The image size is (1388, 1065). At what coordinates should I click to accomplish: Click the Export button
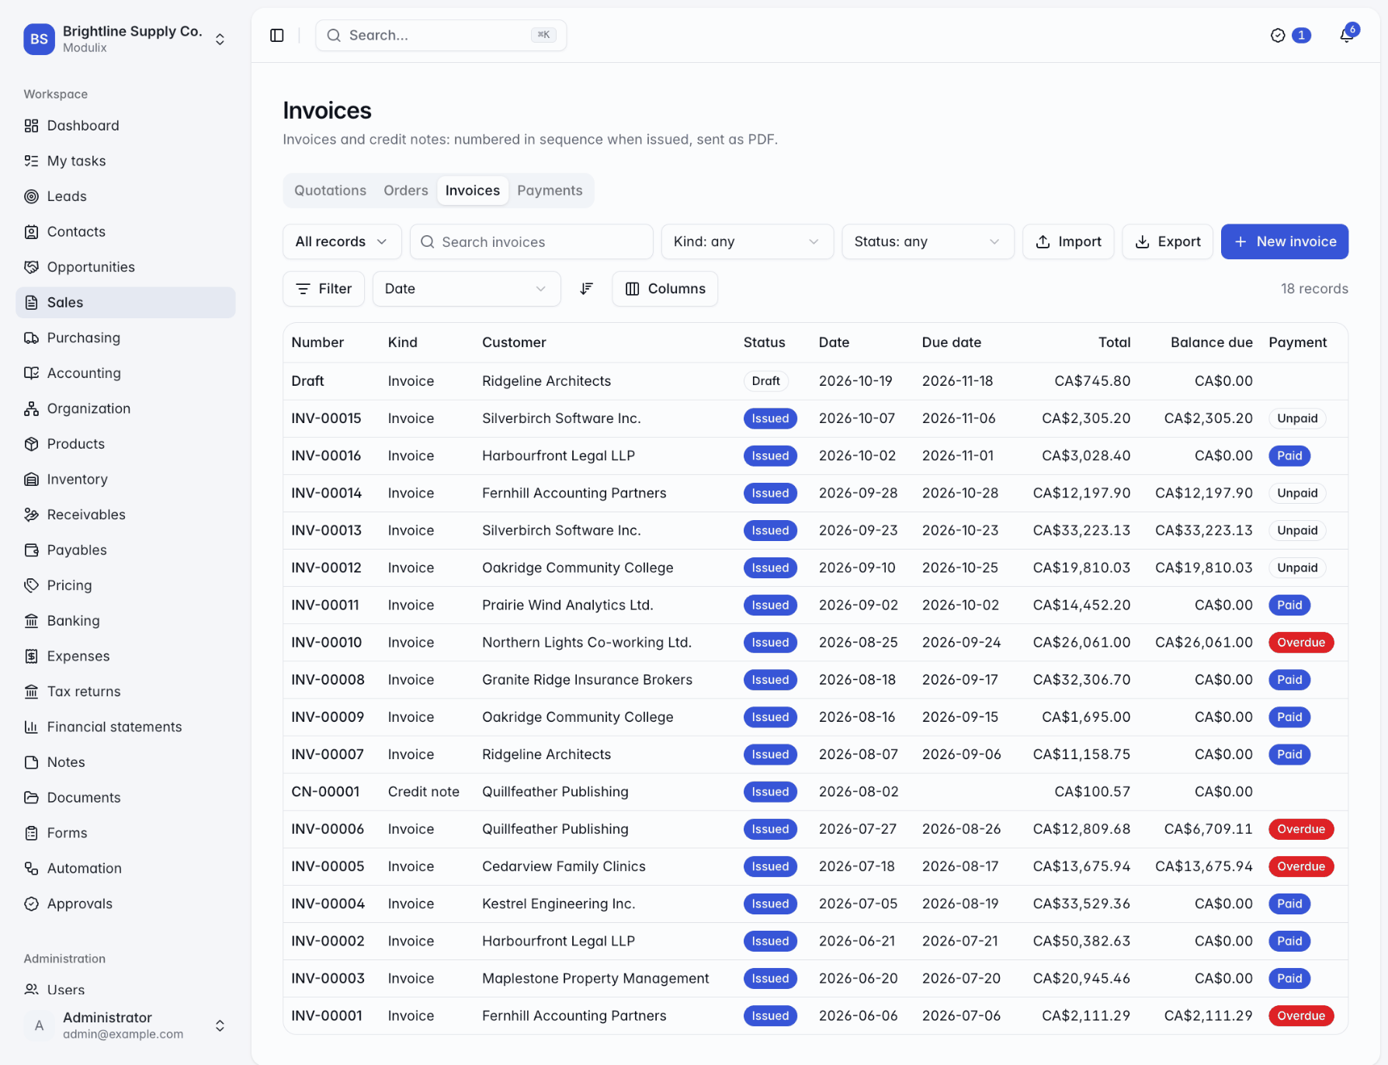[1167, 241]
